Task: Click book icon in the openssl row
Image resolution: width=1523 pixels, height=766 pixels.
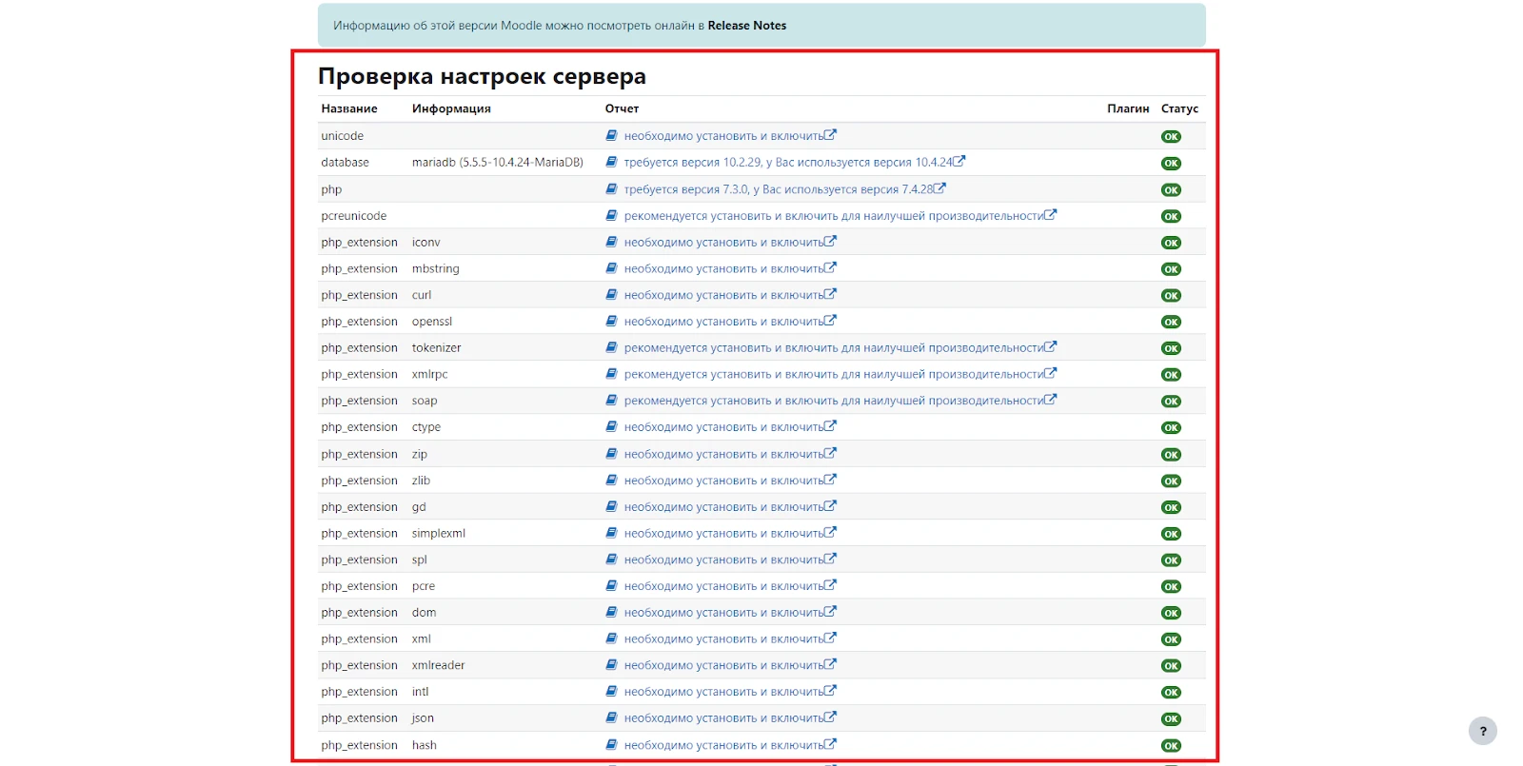Action: 612,322
